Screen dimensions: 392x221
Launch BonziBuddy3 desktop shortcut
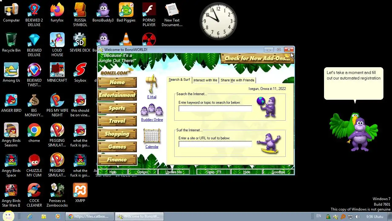[103, 13]
